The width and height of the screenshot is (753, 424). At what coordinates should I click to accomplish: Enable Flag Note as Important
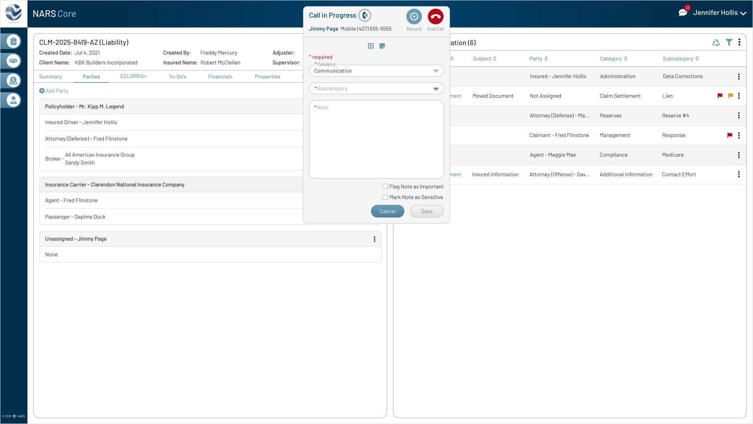tap(385, 186)
